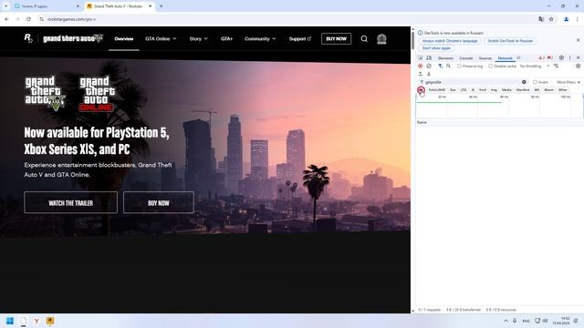
Task: Open the GTA+ nav item
Action: [226, 38]
